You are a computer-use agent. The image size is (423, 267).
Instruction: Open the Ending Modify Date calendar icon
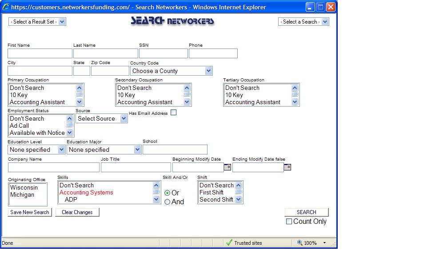[x=287, y=167]
